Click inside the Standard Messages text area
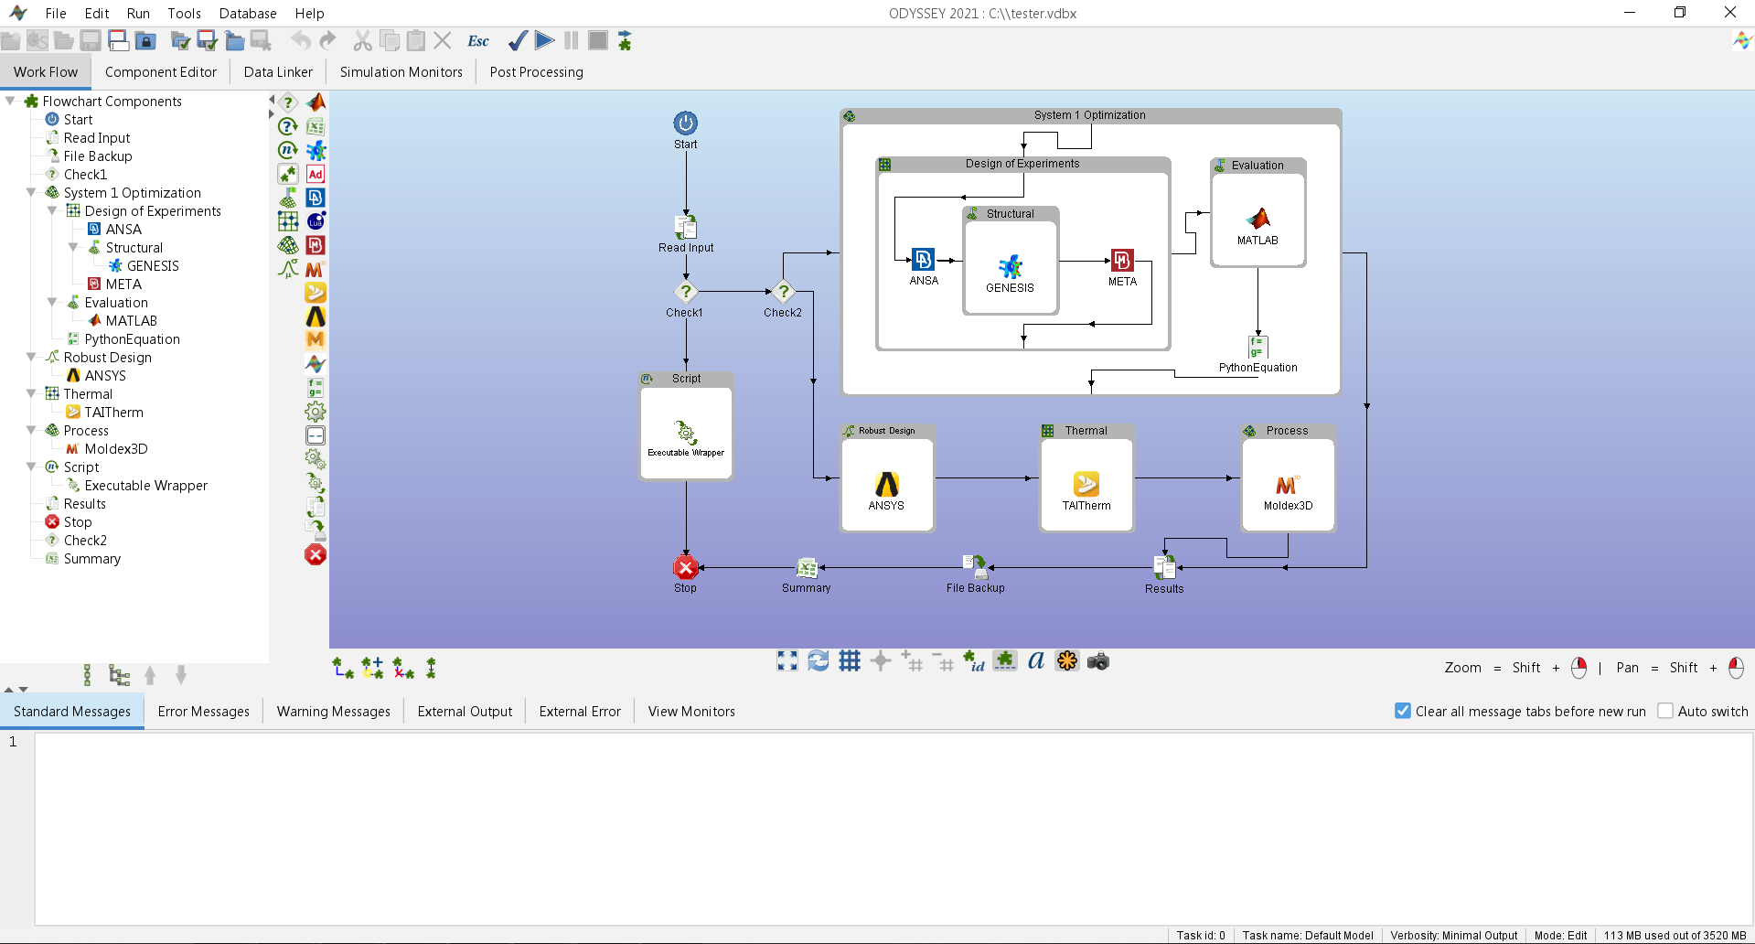The width and height of the screenshot is (1755, 944). [893, 828]
